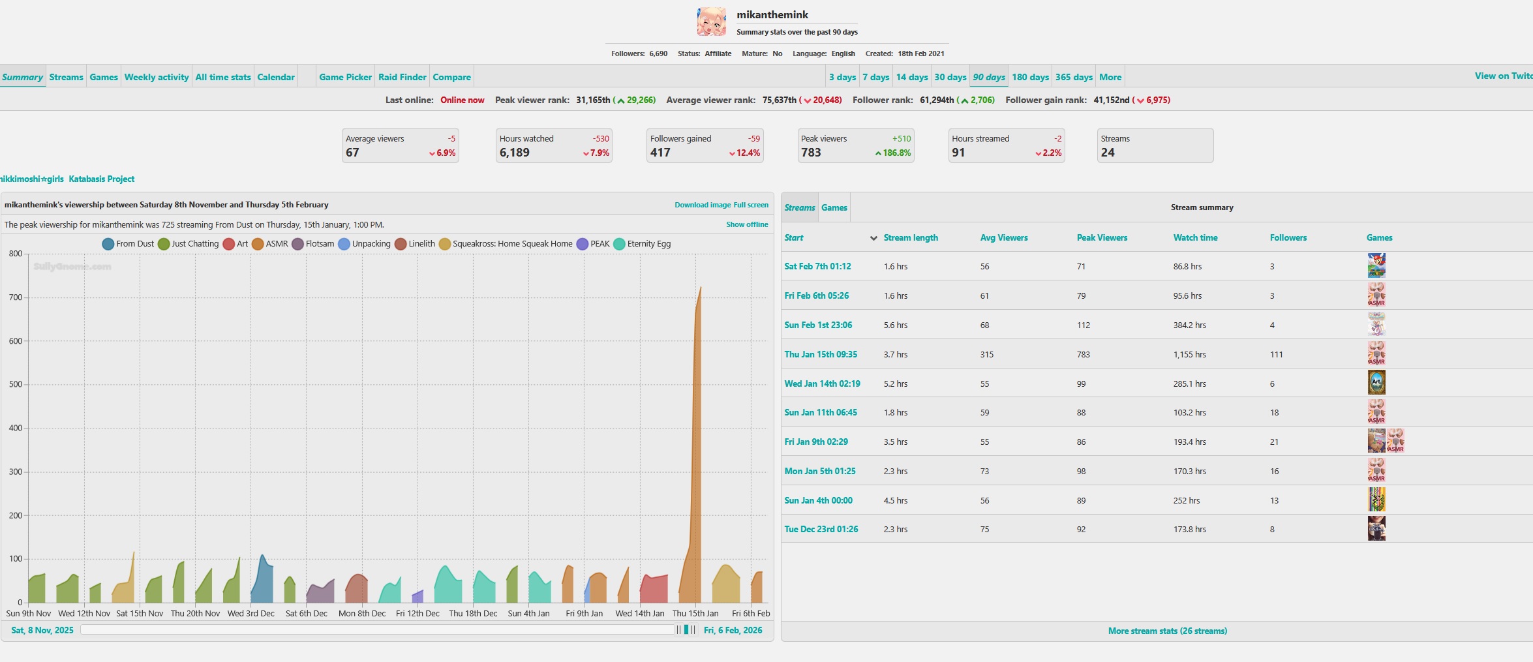Toggle the Eternity Egg legend series
Viewport: 1533px width, 662px height.
click(642, 244)
